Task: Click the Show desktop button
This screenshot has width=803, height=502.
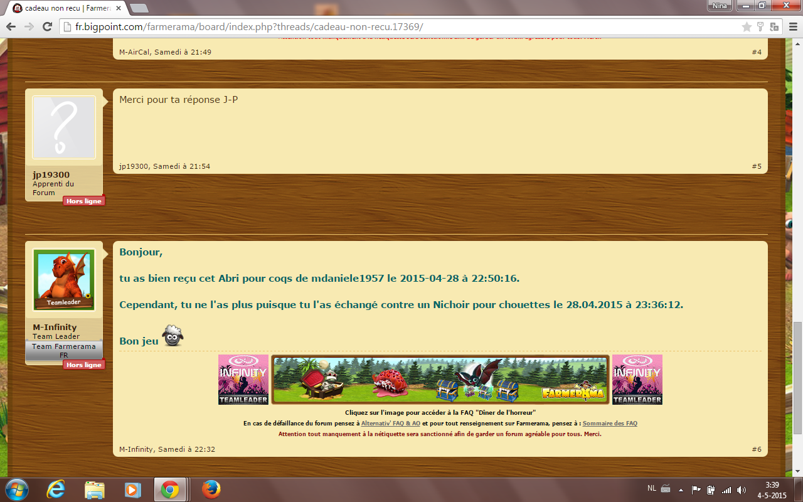Action: click(799, 489)
